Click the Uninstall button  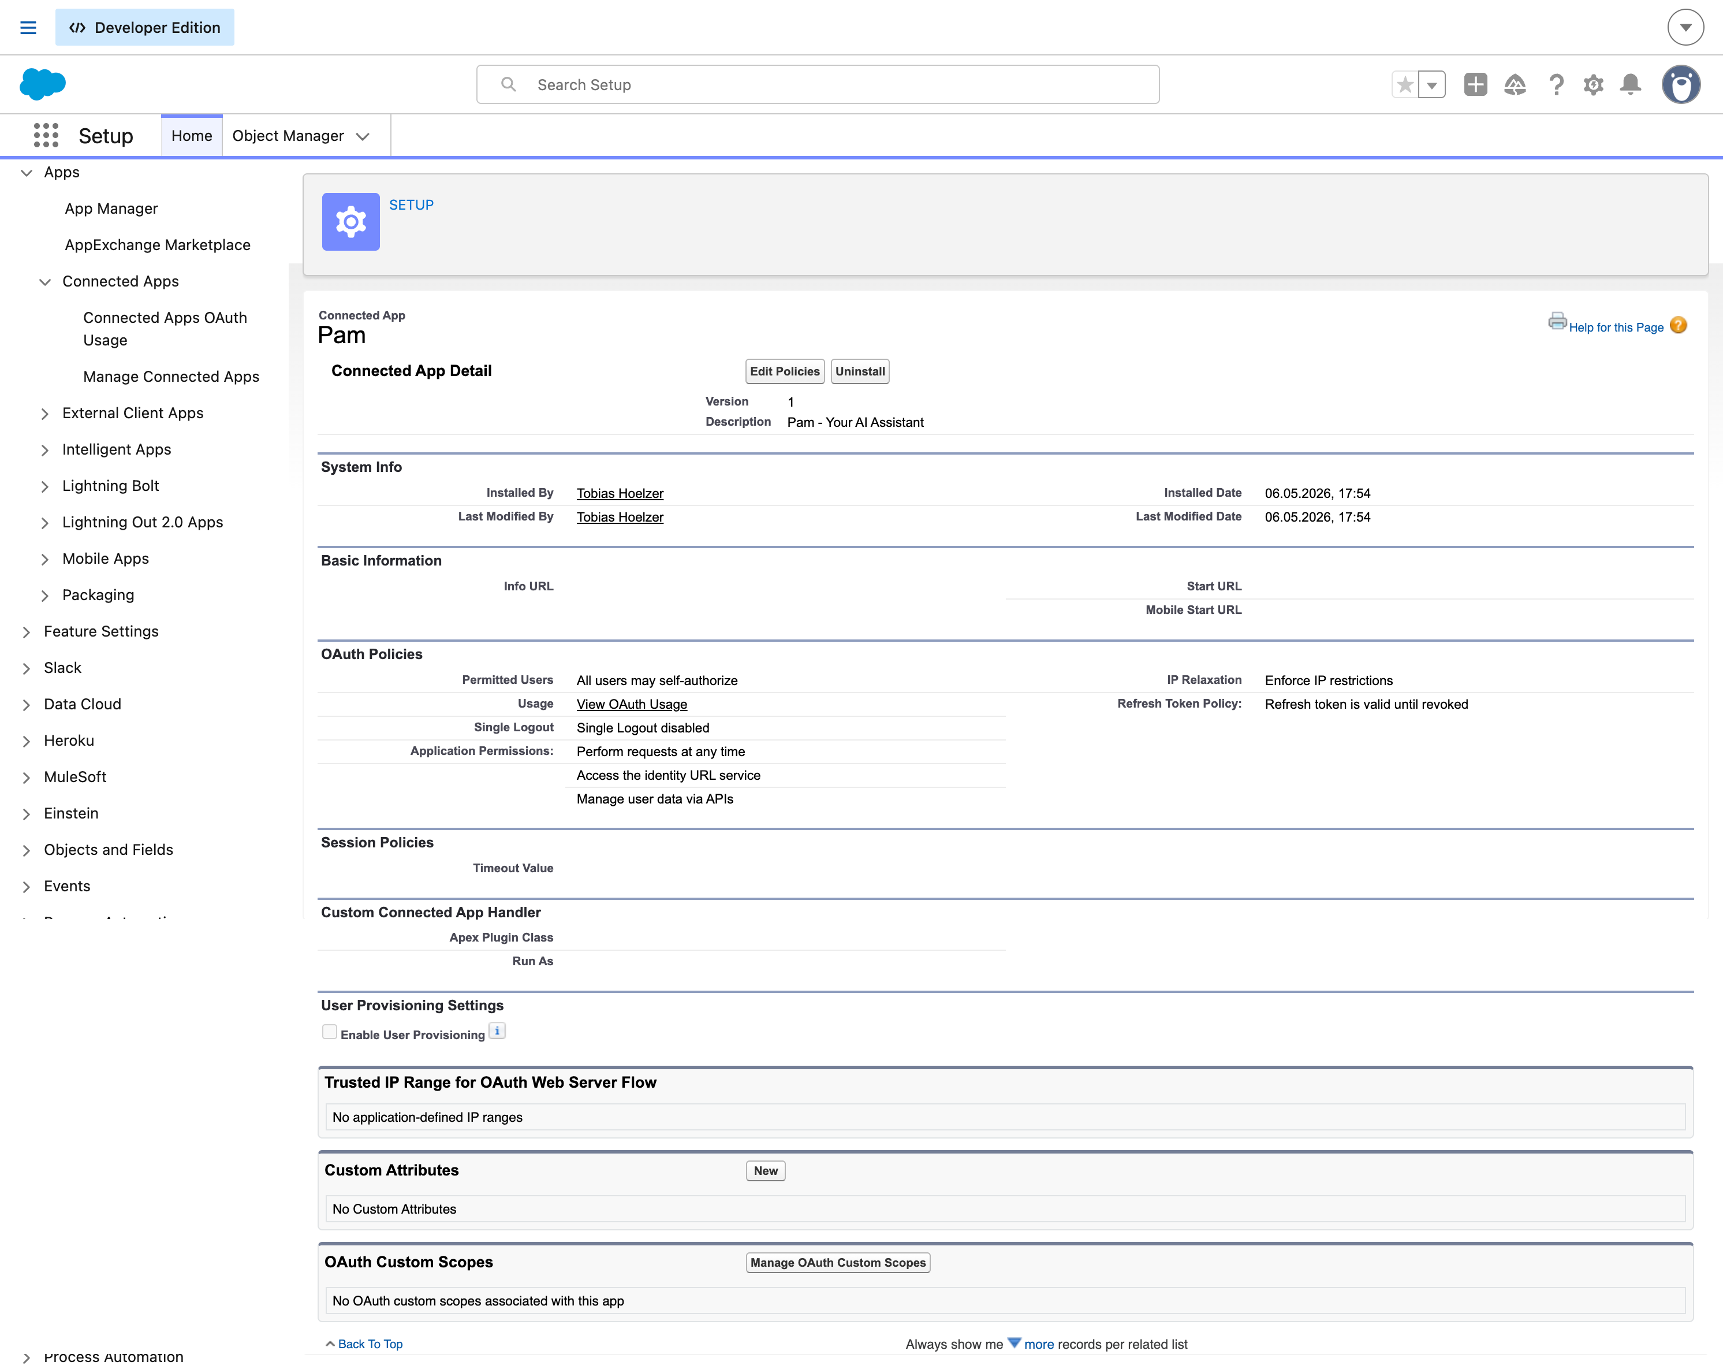pos(860,371)
